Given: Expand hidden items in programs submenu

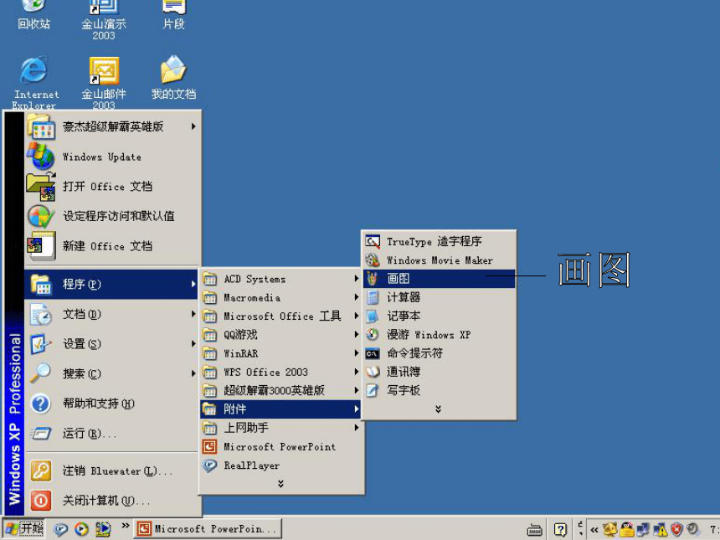Looking at the screenshot, I should click(280, 484).
